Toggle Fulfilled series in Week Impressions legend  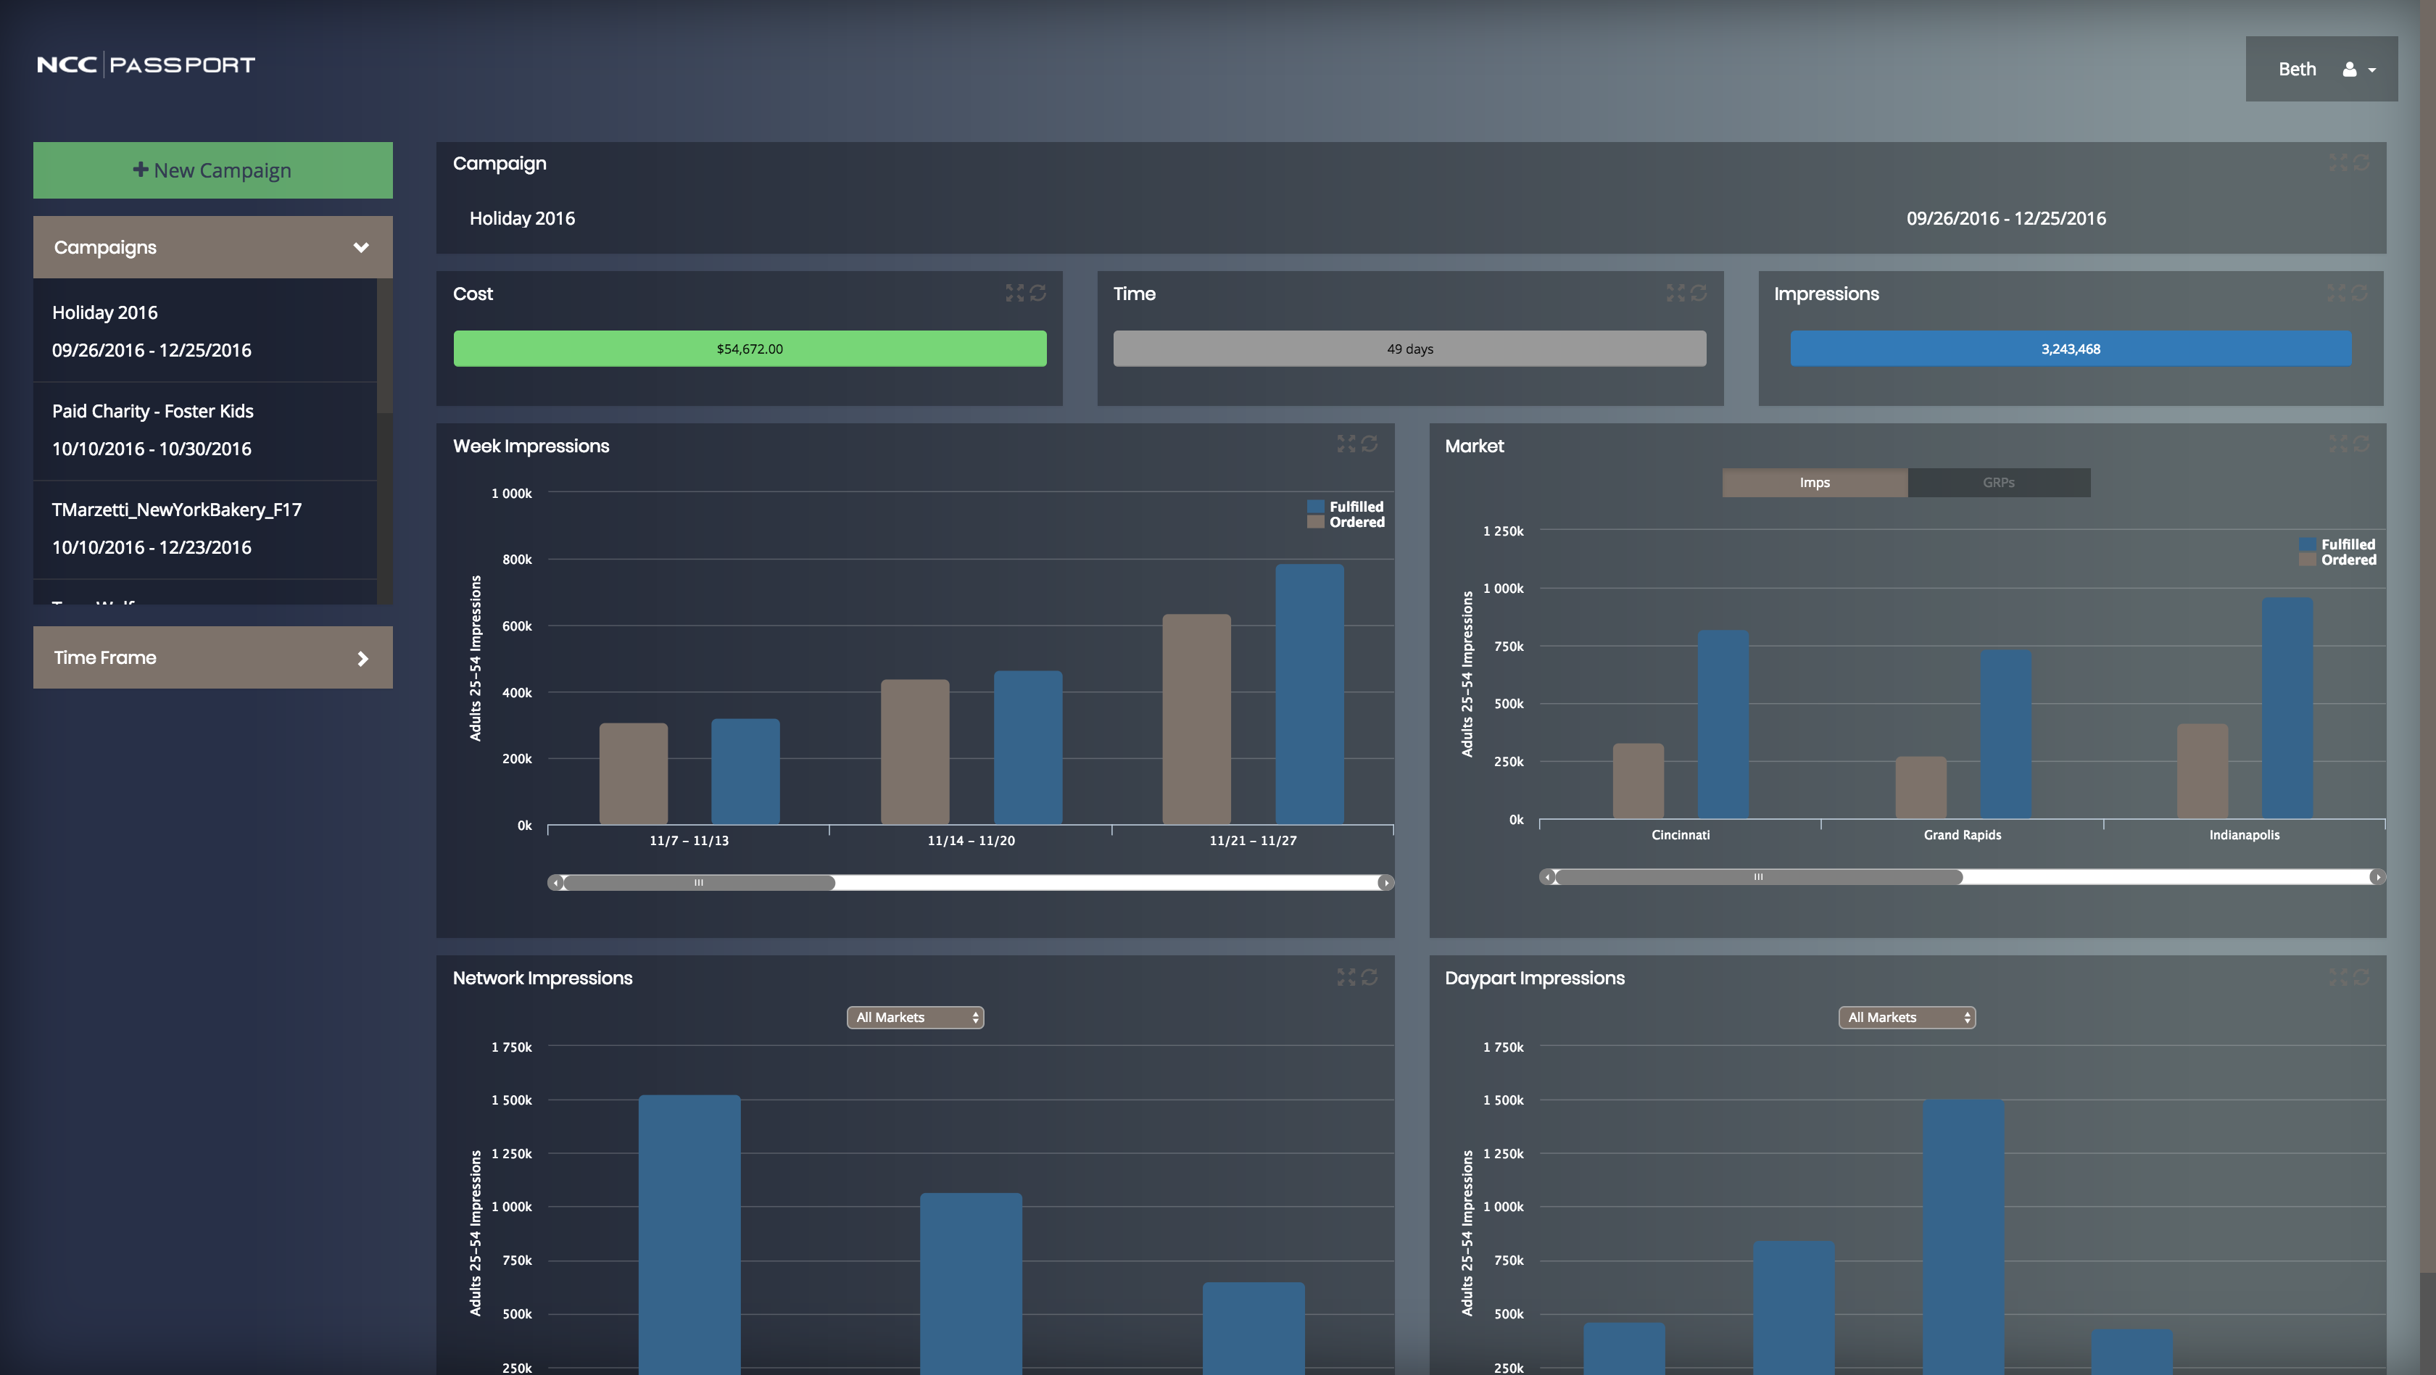tap(1355, 507)
